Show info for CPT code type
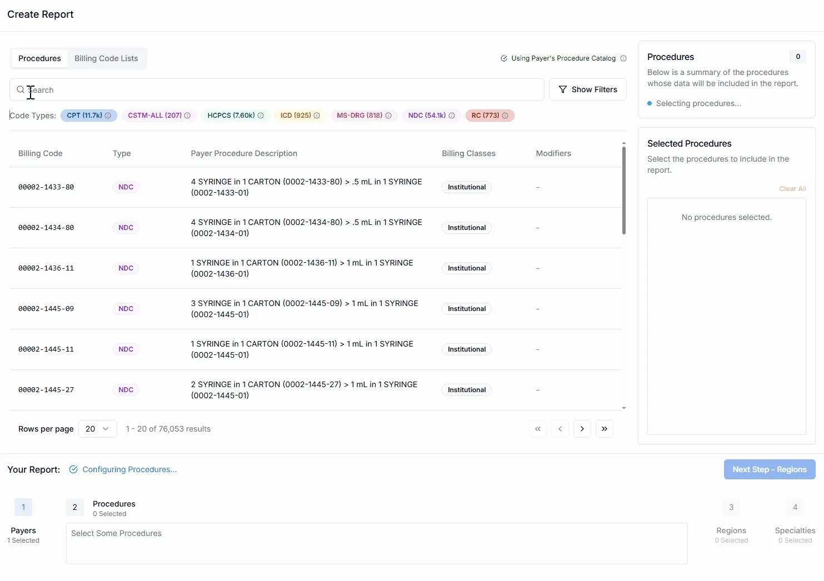 (x=108, y=116)
